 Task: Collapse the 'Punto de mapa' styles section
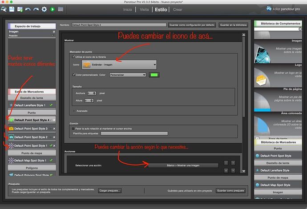(x=32, y=153)
